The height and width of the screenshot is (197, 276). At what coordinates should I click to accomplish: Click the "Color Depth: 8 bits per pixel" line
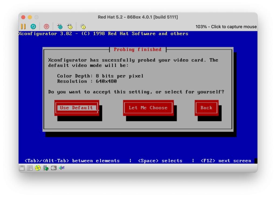[x=100, y=76]
